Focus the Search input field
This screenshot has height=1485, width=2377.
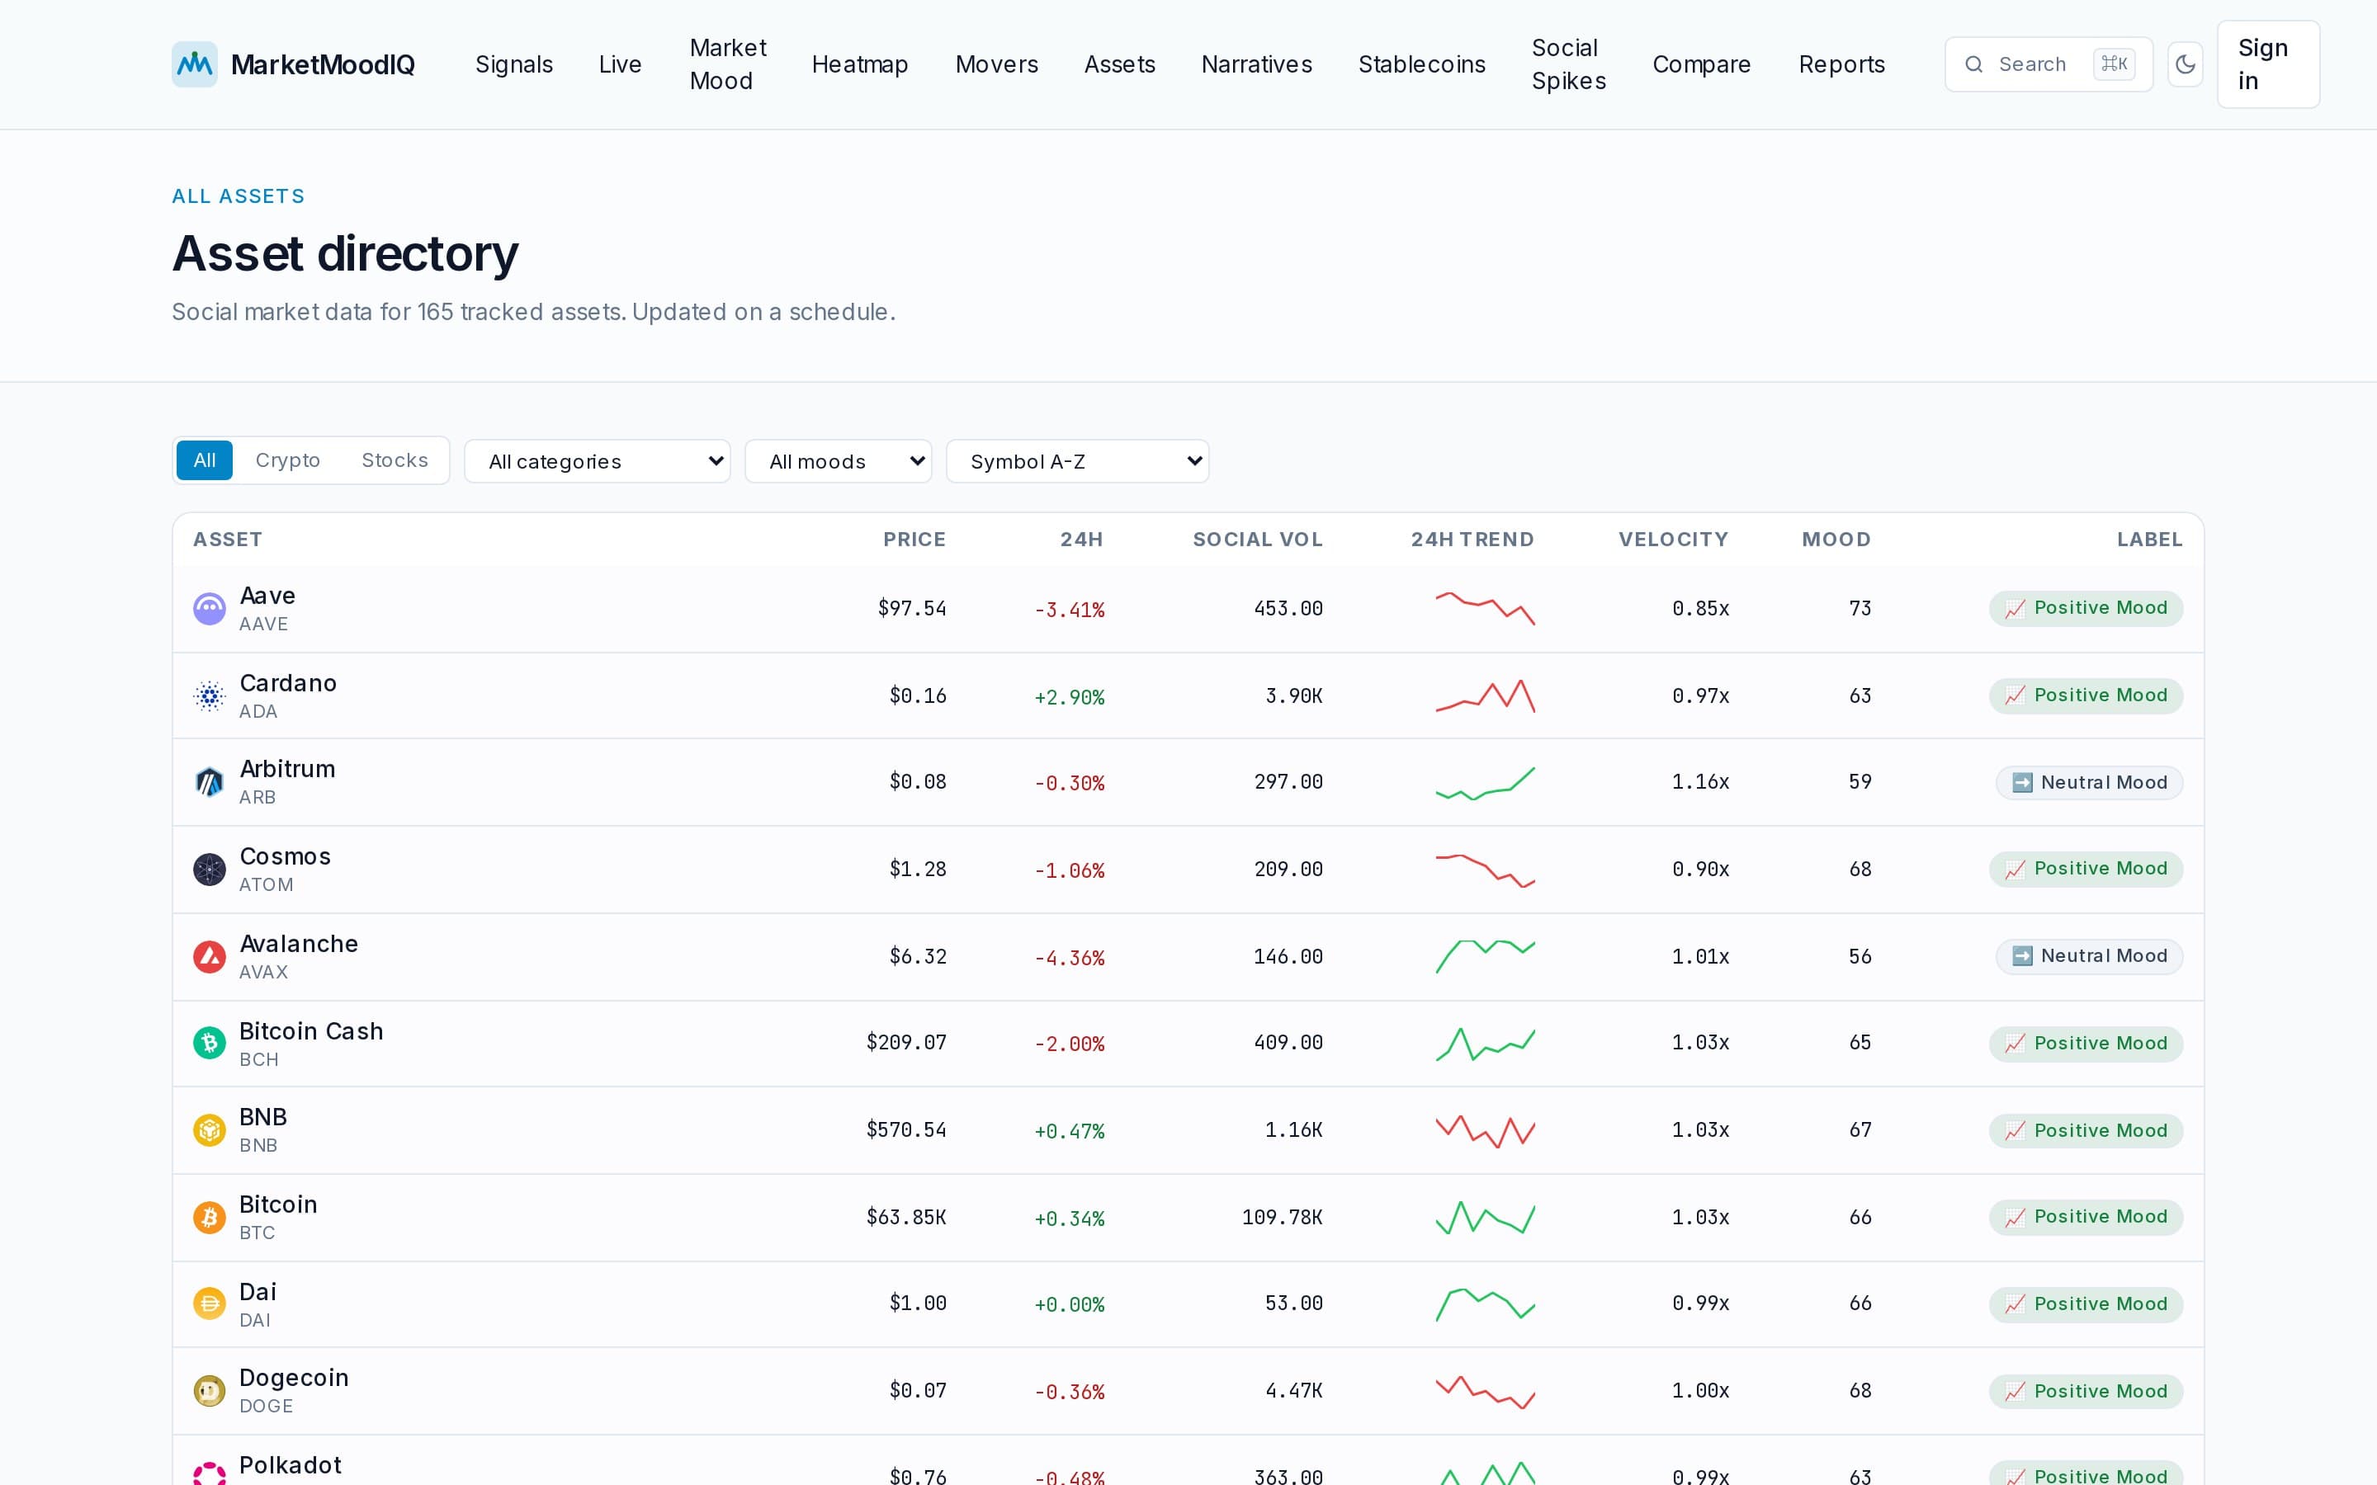2049,65
